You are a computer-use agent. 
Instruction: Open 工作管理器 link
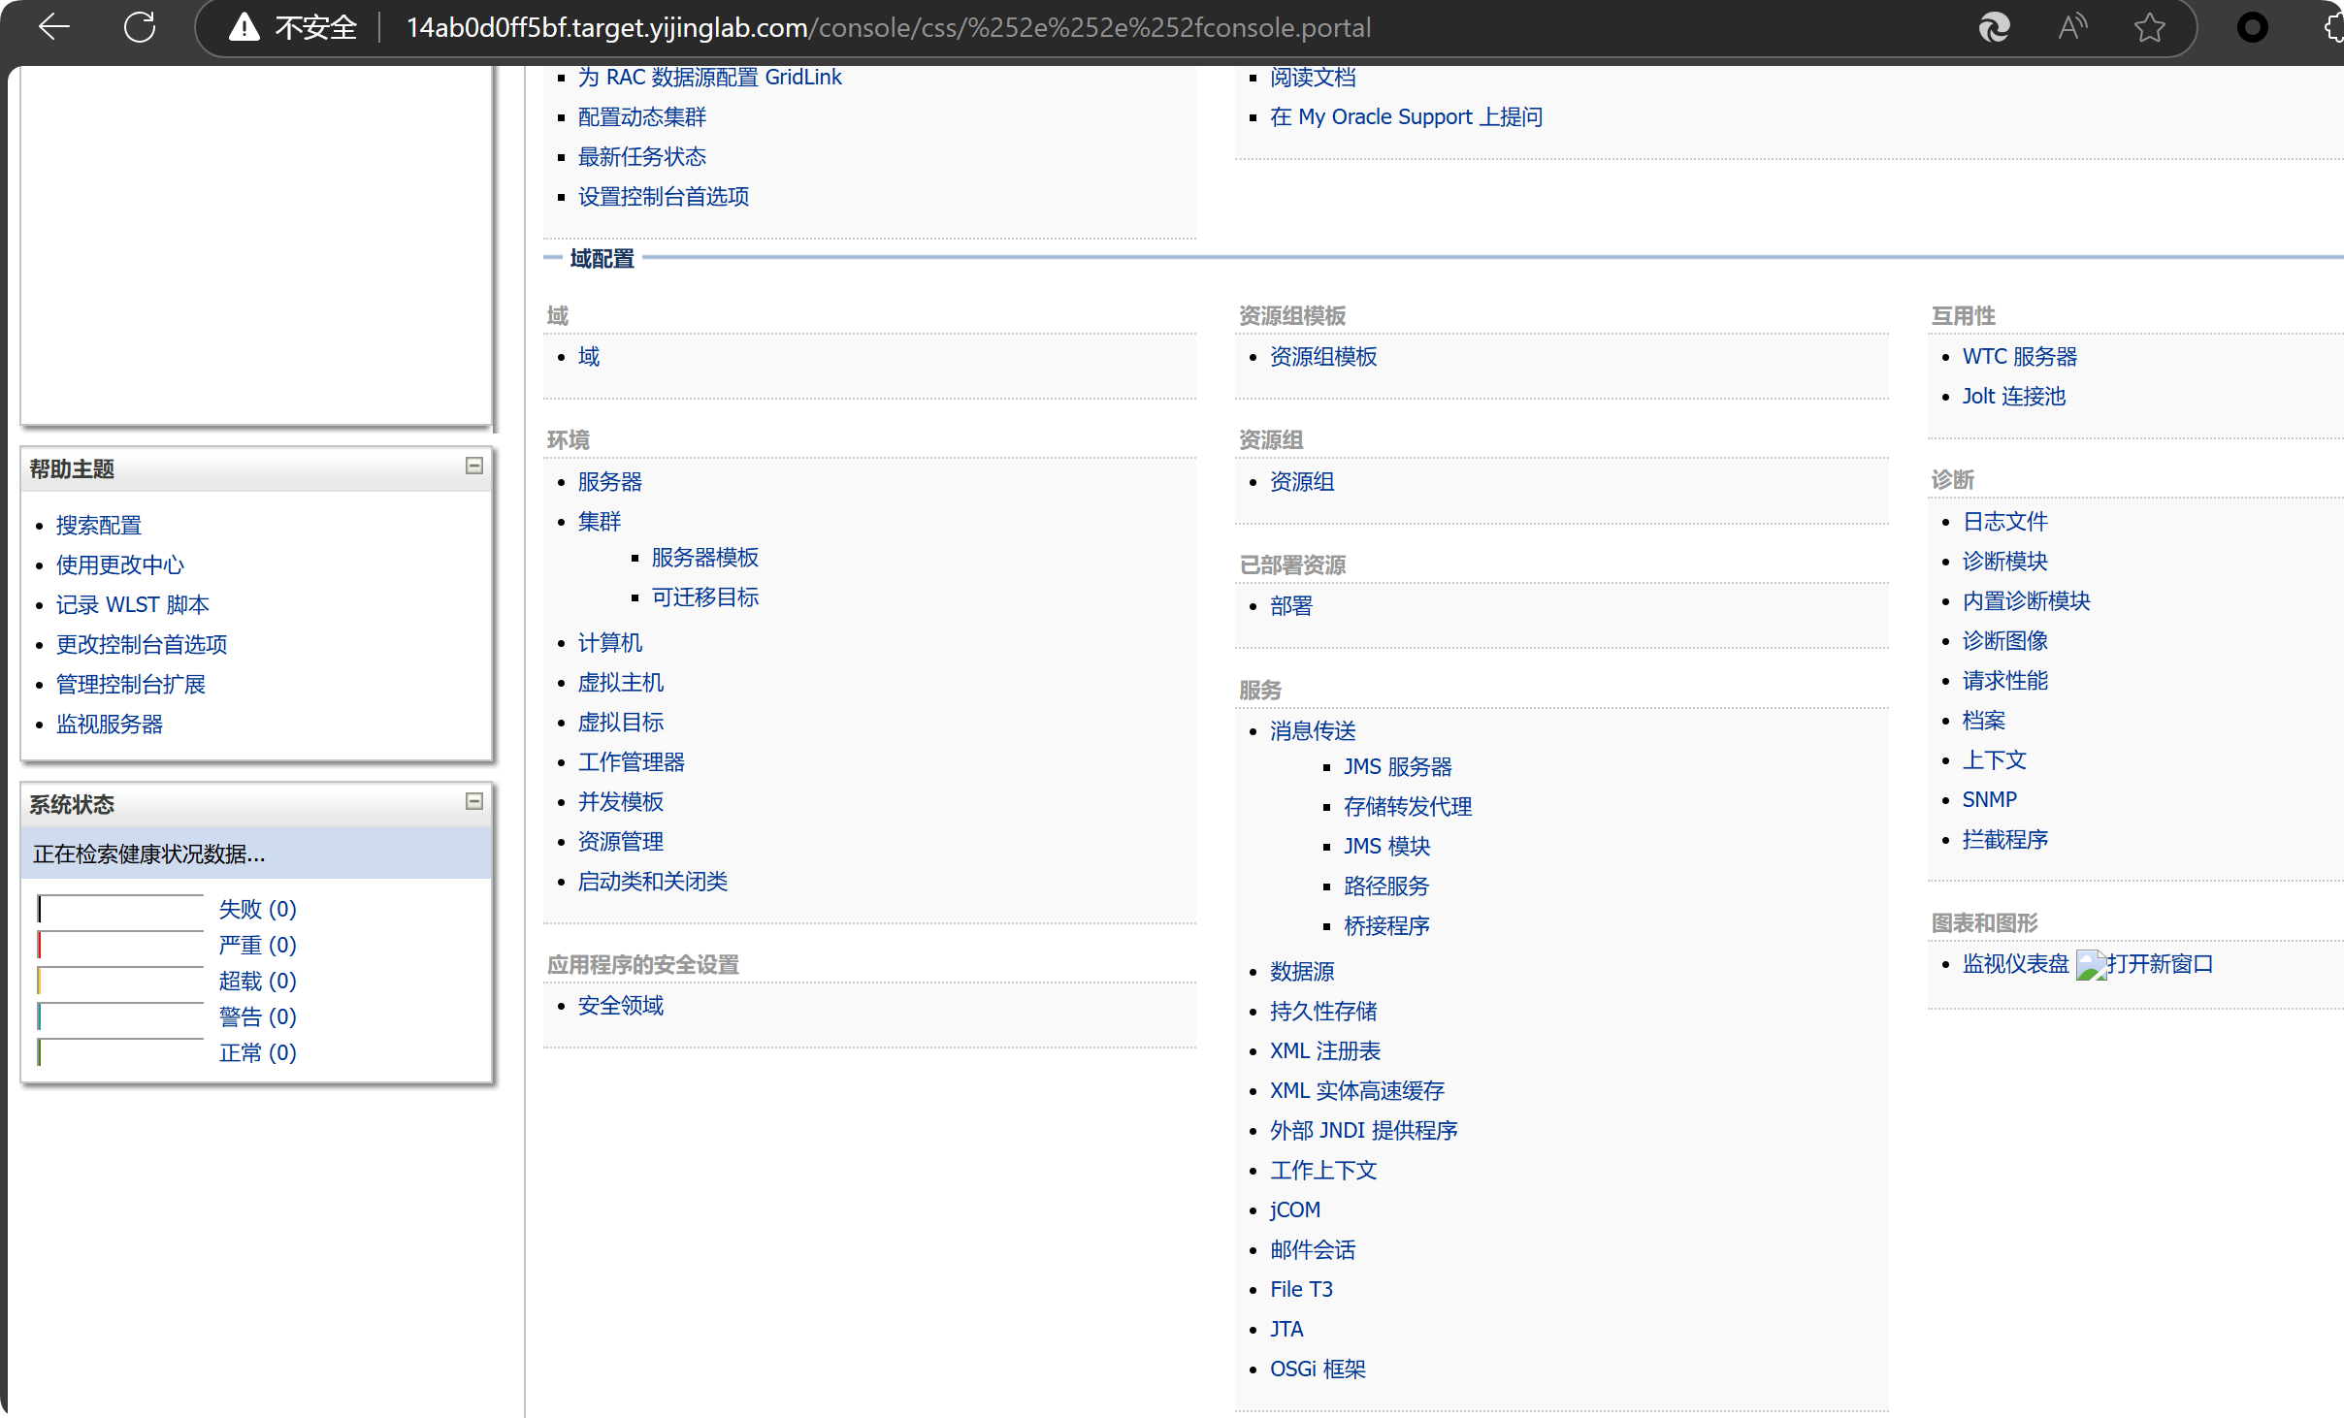click(x=632, y=761)
